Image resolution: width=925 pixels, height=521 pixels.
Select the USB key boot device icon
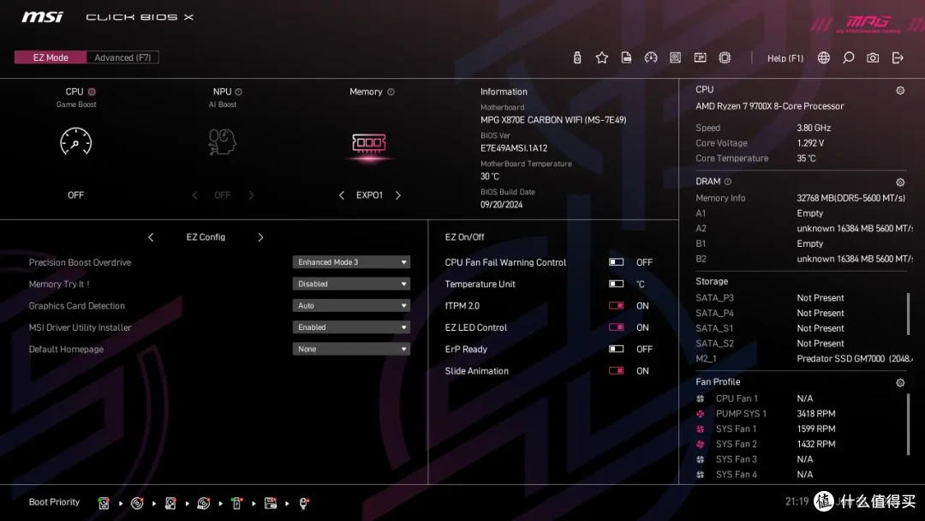click(236, 503)
